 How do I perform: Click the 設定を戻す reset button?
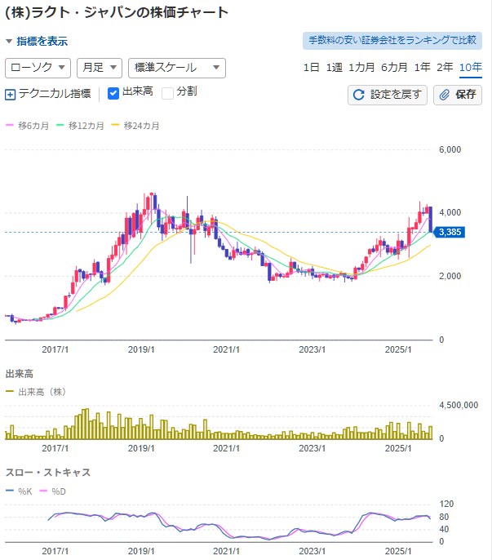tap(388, 95)
